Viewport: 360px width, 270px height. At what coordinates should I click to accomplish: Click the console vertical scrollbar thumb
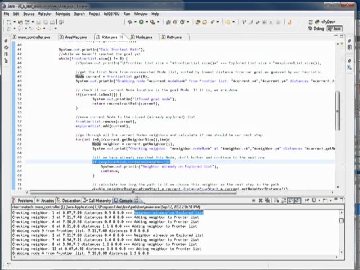(x=341, y=220)
